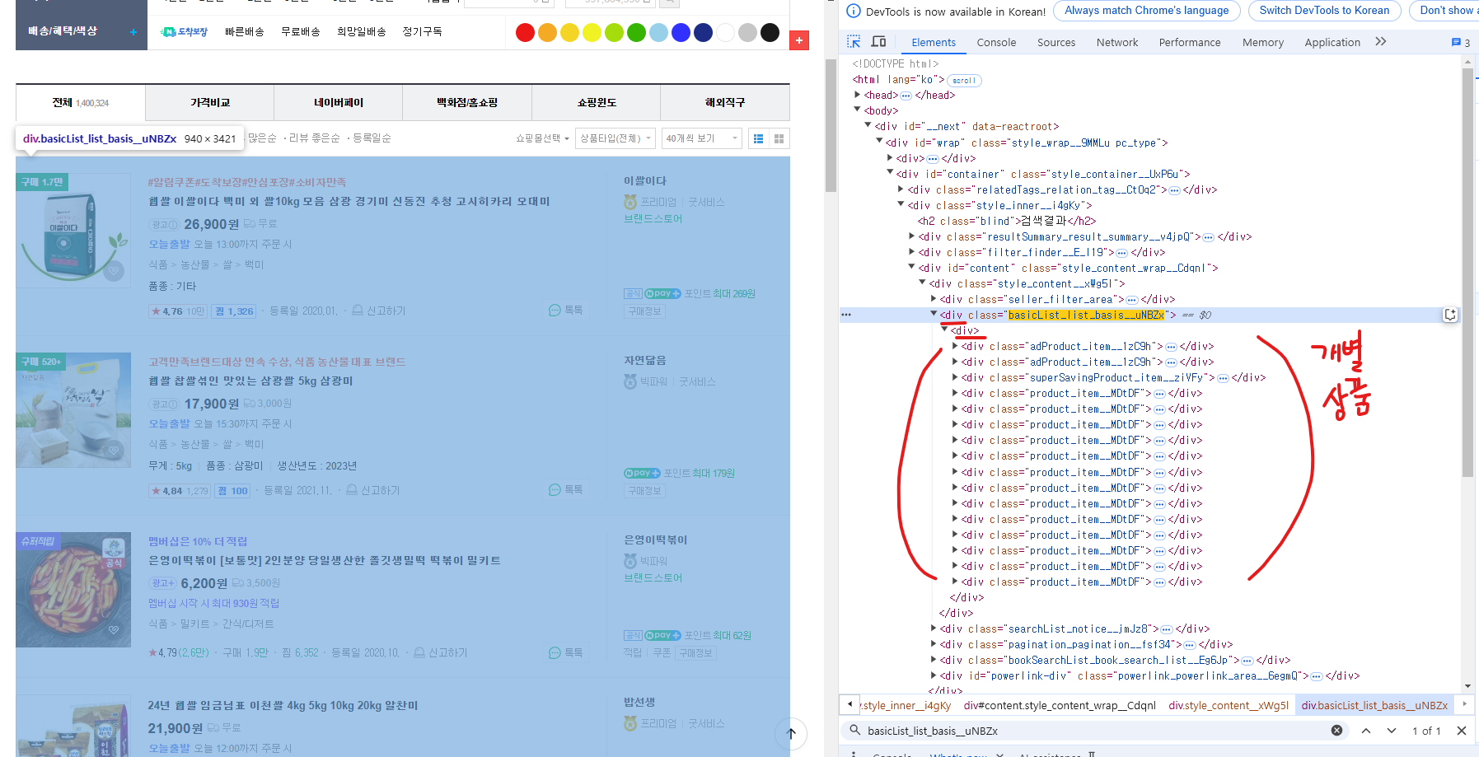Close the DevTools search bar
The width and height of the screenshot is (1479, 757).
coord(1461,731)
